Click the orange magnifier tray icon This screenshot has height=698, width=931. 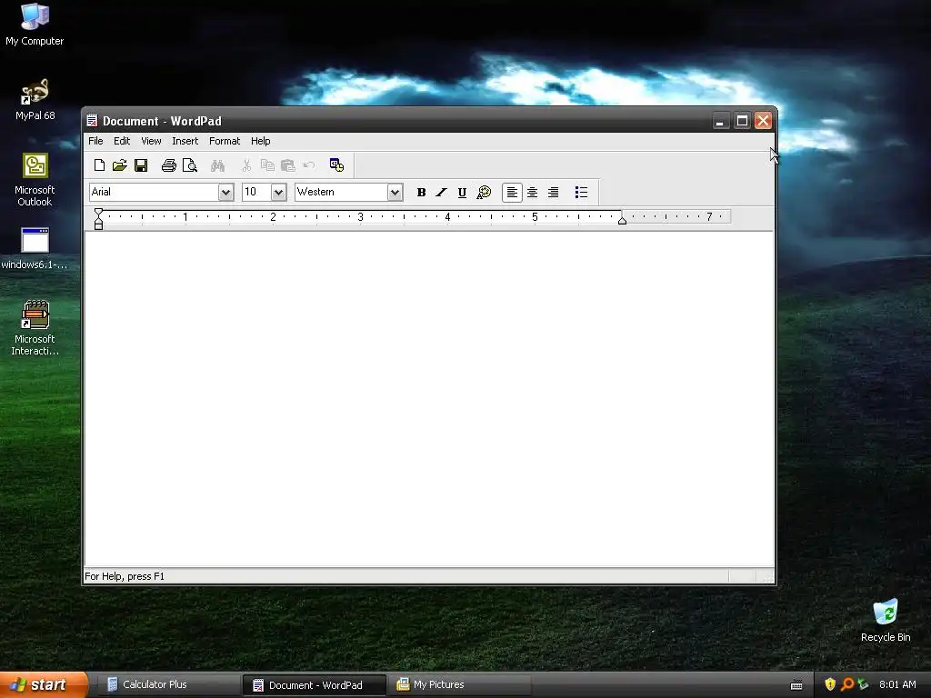[x=847, y=685]
